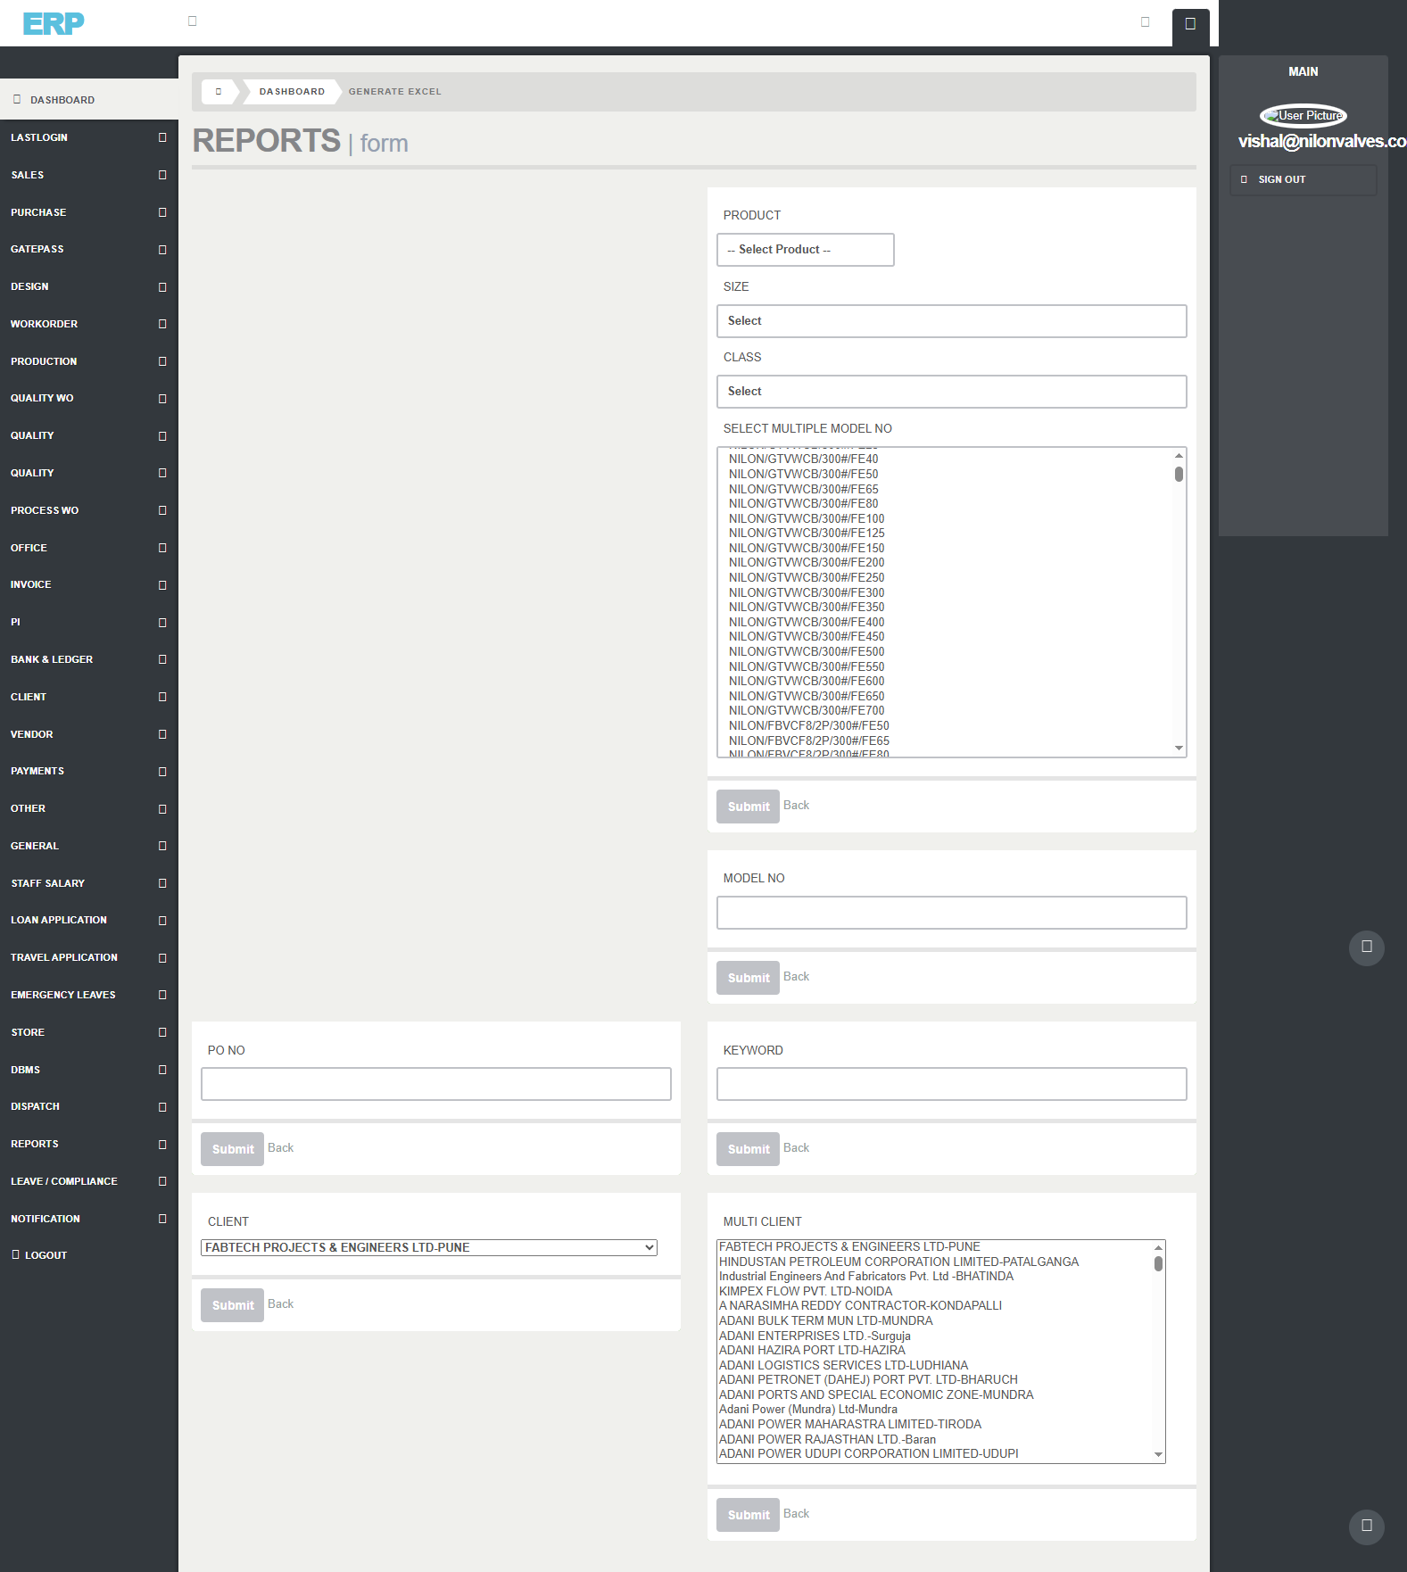
Task: Click the Back link under KEYWORD
Action: (x=796, y=1148)
